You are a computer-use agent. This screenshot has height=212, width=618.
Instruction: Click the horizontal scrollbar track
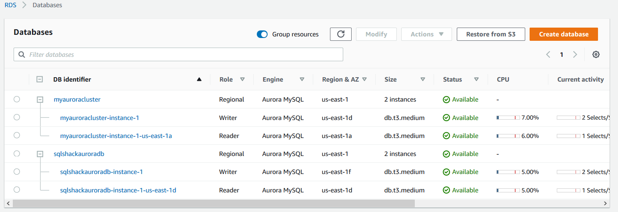(x=508, y=204)
